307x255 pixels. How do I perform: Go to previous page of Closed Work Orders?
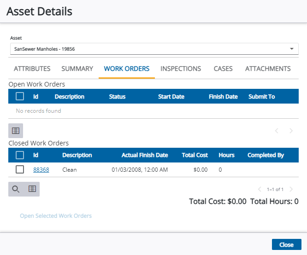pos(260,189)
